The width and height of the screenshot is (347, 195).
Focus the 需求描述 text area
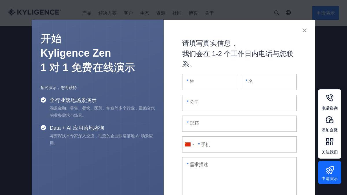[x=239, y=176]
